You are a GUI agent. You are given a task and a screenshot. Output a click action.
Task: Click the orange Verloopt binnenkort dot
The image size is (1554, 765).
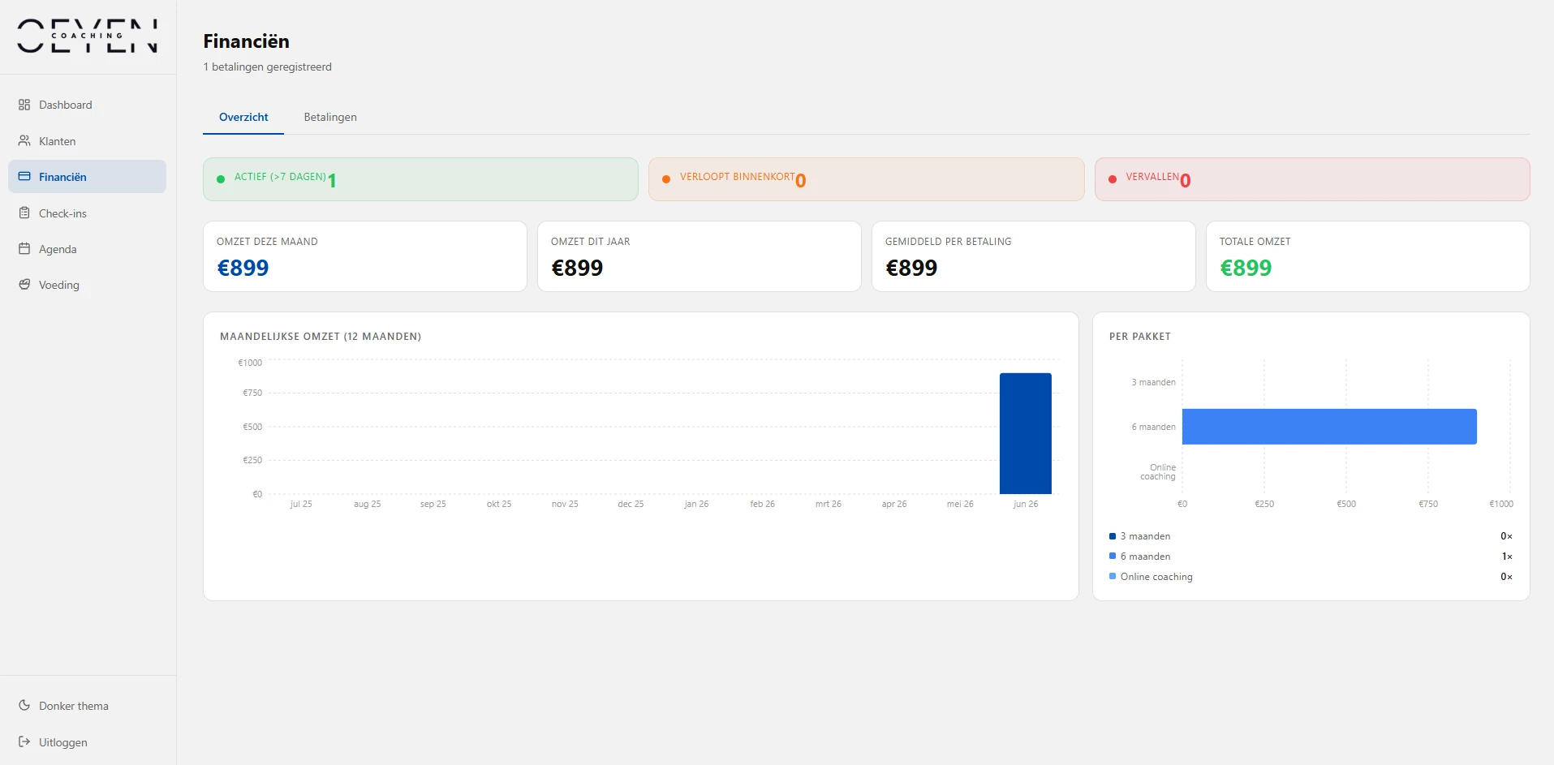tap(666, 179)
